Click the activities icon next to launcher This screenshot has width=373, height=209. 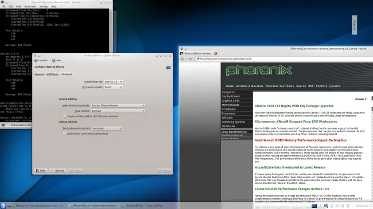tap(10, 206)
